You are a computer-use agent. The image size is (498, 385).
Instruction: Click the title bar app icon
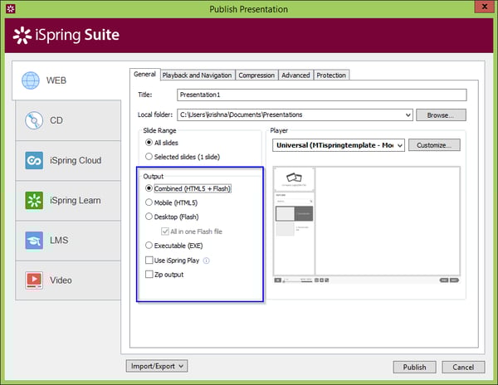coord(11,9)
